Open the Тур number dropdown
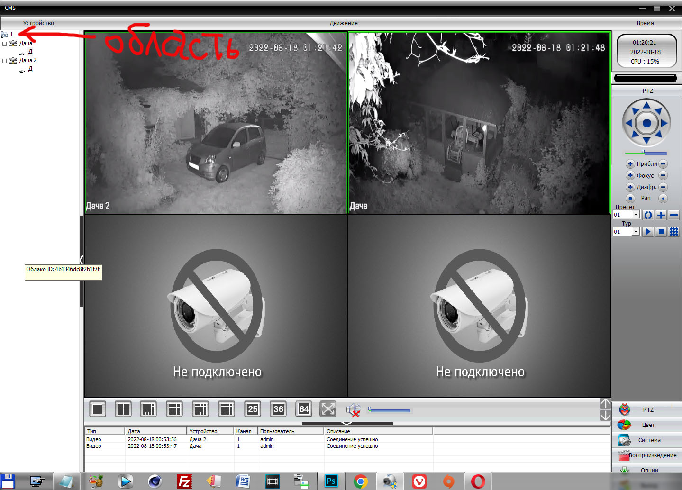This screenshot has height=490, width=682. coord(636,232)
